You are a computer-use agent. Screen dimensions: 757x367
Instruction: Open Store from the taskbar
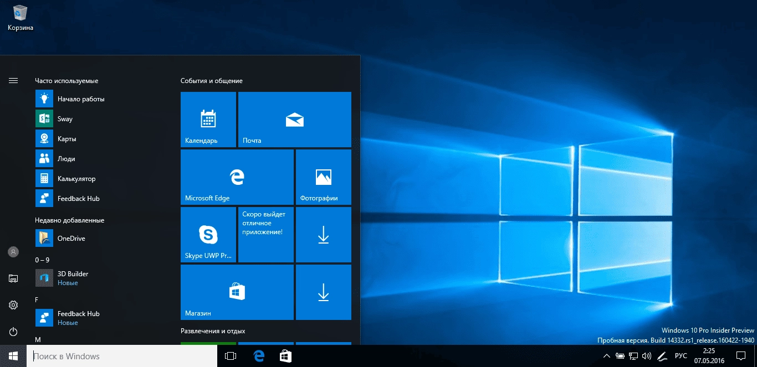pyautogui.click(x=285, y=356)
